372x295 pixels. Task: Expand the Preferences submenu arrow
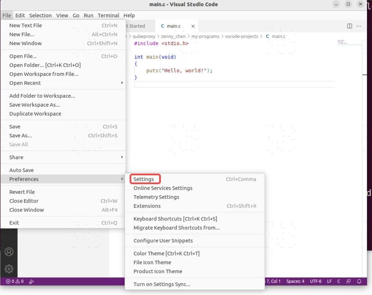tap(122, 179)
